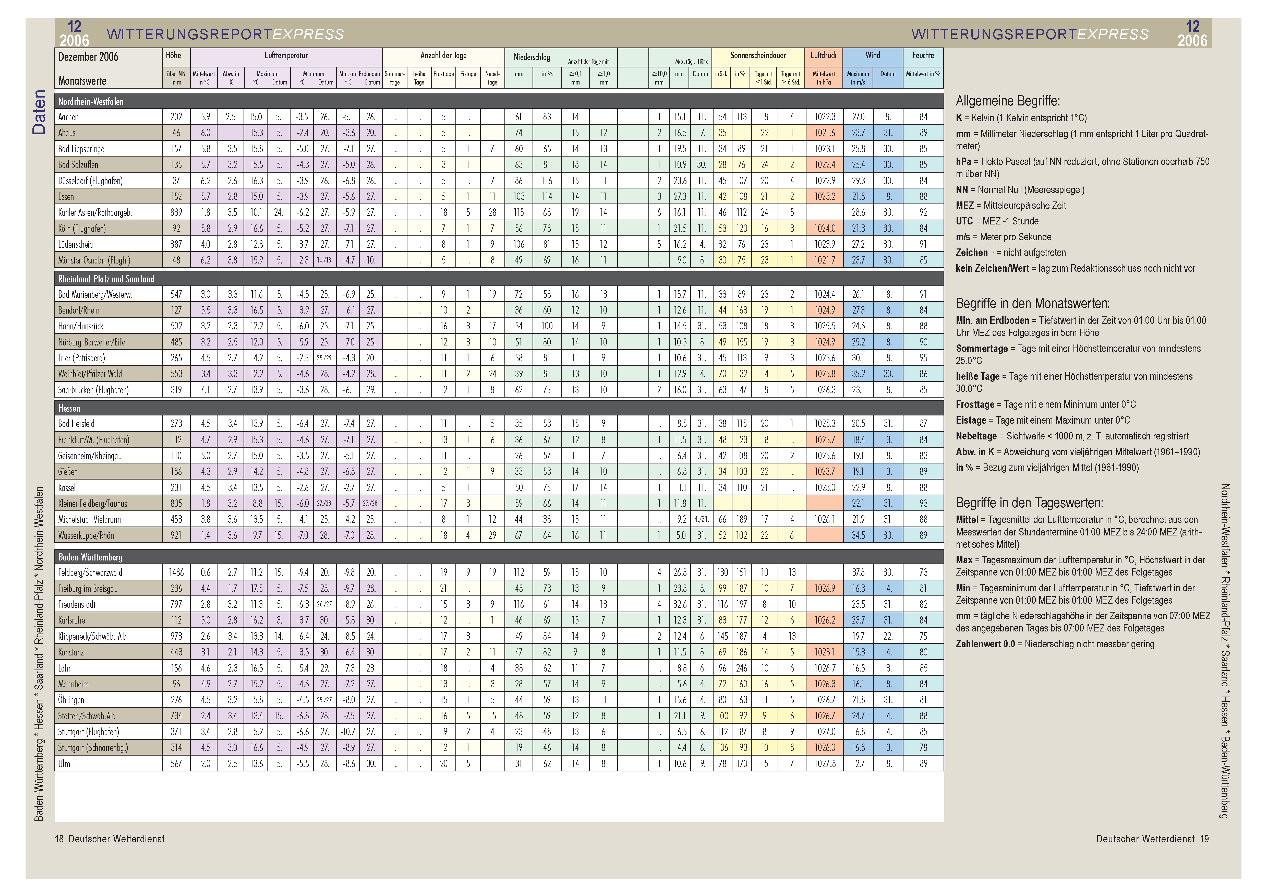
Task: Click the 'Dezember 2006' table title
Action: 88,57
